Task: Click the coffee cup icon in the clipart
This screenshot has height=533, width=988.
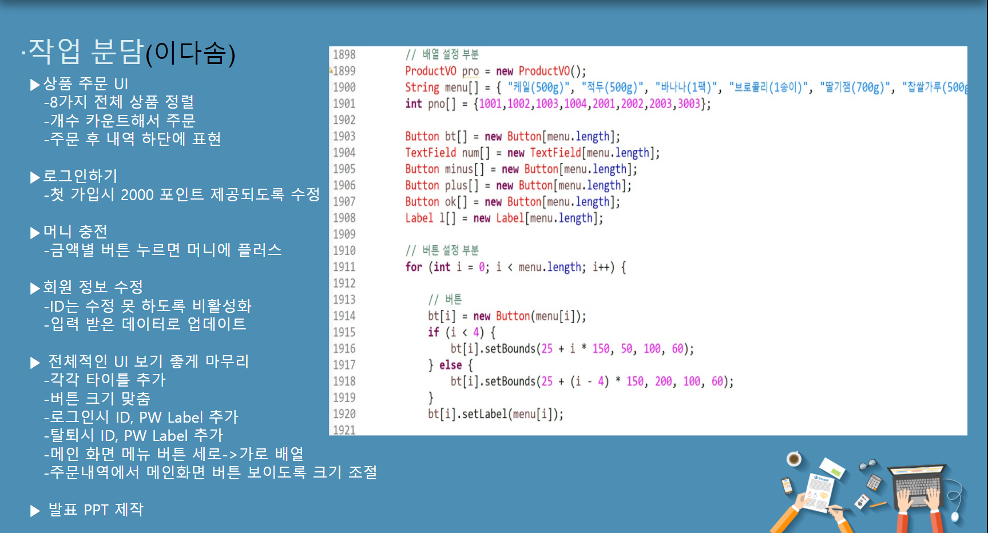Action: pos(793,459)
